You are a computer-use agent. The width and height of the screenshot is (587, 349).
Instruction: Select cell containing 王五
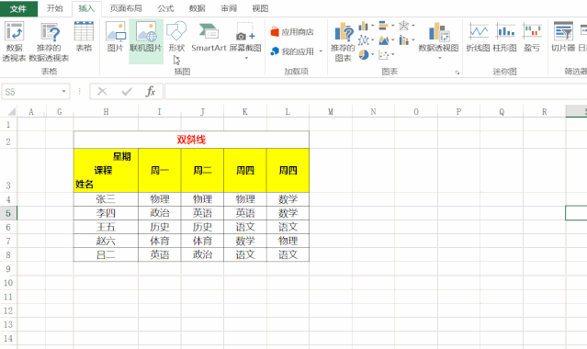tap(106, 227)
